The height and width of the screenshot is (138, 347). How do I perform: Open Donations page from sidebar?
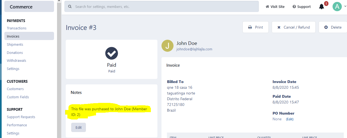[15, 53]
